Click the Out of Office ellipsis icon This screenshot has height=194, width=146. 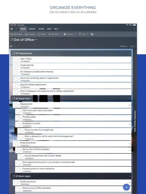[x=36, y=40]
